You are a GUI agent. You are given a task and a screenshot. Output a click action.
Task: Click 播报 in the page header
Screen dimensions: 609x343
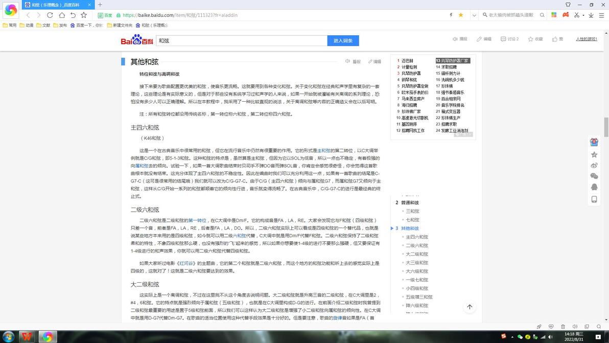[460, 39]
